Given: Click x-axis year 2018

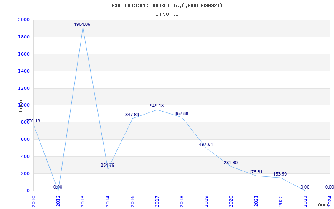Looking at the screenshot, I should click(182, 202).
